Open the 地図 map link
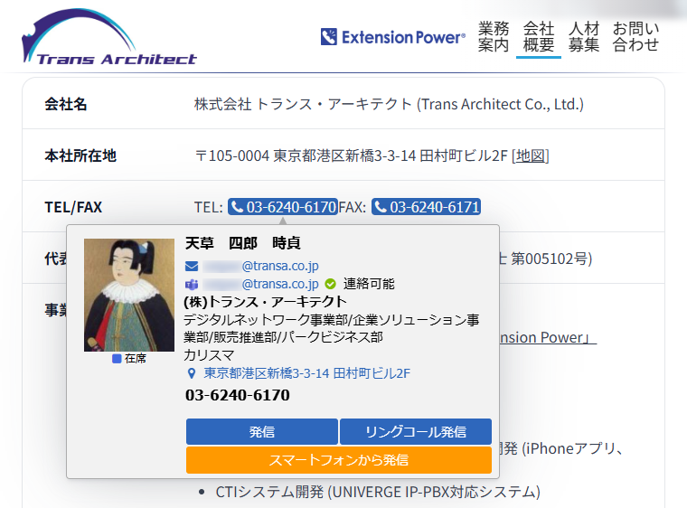The image size is (687, 508). (530, 155)
